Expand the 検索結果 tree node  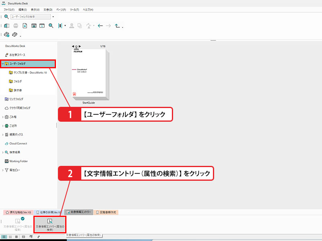[x=2, y=152]
